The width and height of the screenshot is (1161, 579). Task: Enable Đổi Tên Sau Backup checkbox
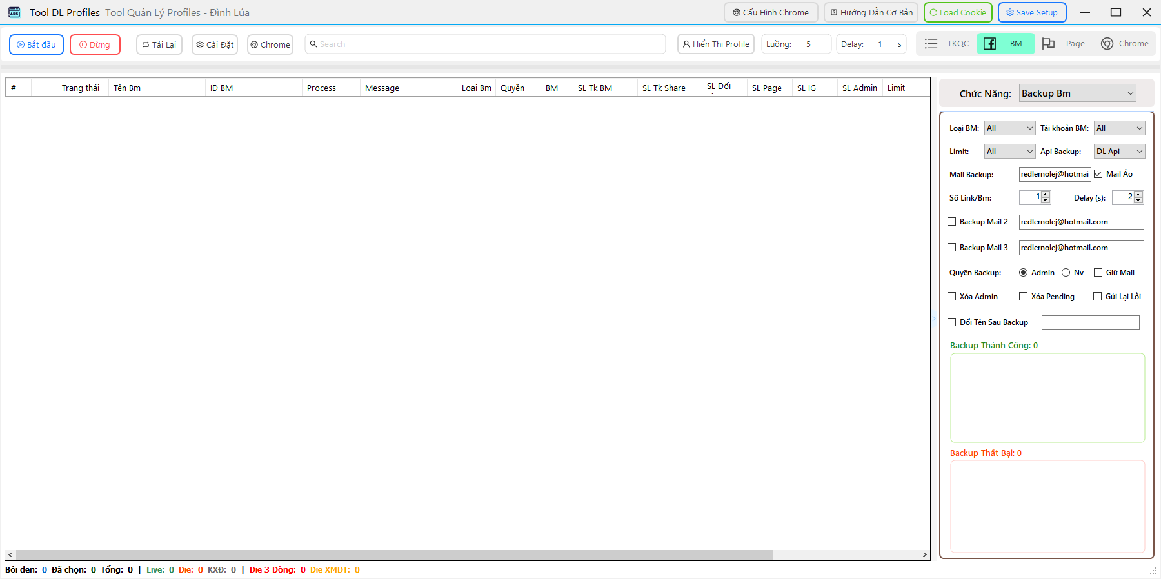pos(951,322)
